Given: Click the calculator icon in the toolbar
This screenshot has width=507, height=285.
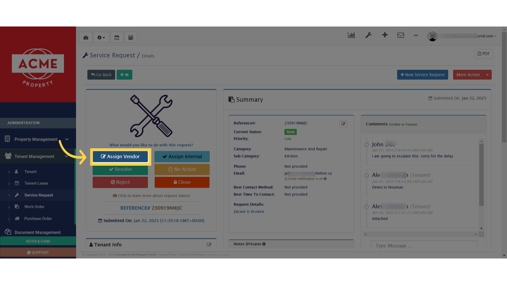Looking at the screenshot, I should click(x=131, y=37).
